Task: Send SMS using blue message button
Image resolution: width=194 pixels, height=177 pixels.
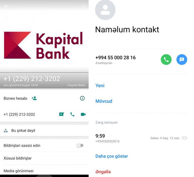Action: (182, 59)
